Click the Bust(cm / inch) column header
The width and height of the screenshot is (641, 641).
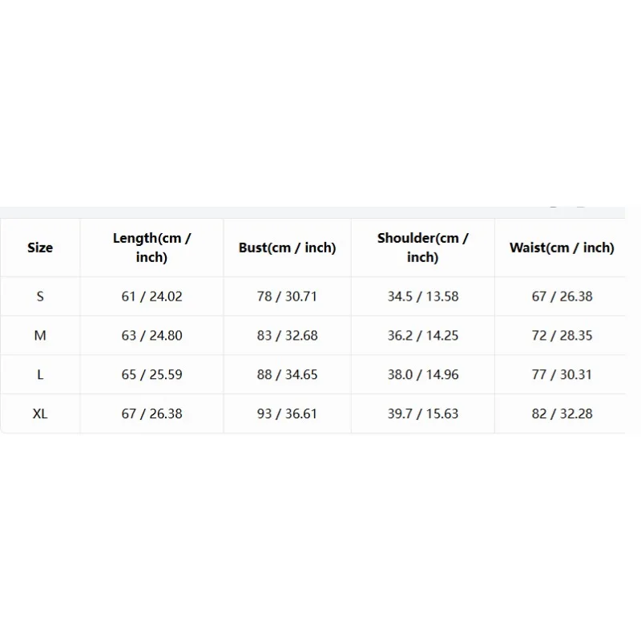point(287,248)
